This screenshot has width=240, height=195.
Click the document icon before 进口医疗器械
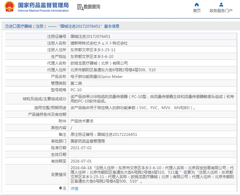(x=6, y=26)
